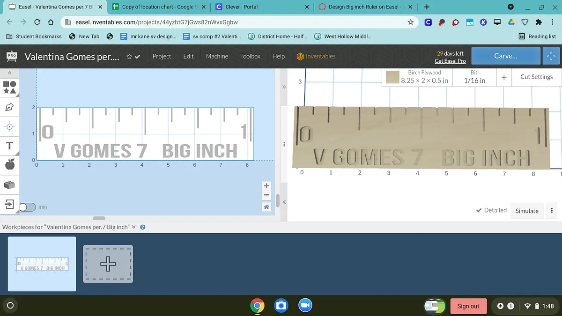562x316 pixels.
Task: Click the home reset view icon
Action: pyautogui.click(x=266, y=207)
